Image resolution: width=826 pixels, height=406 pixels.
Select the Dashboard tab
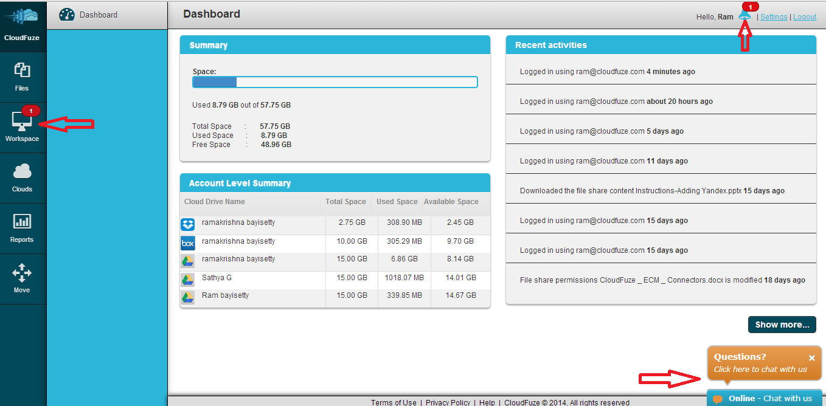point(106,15)
